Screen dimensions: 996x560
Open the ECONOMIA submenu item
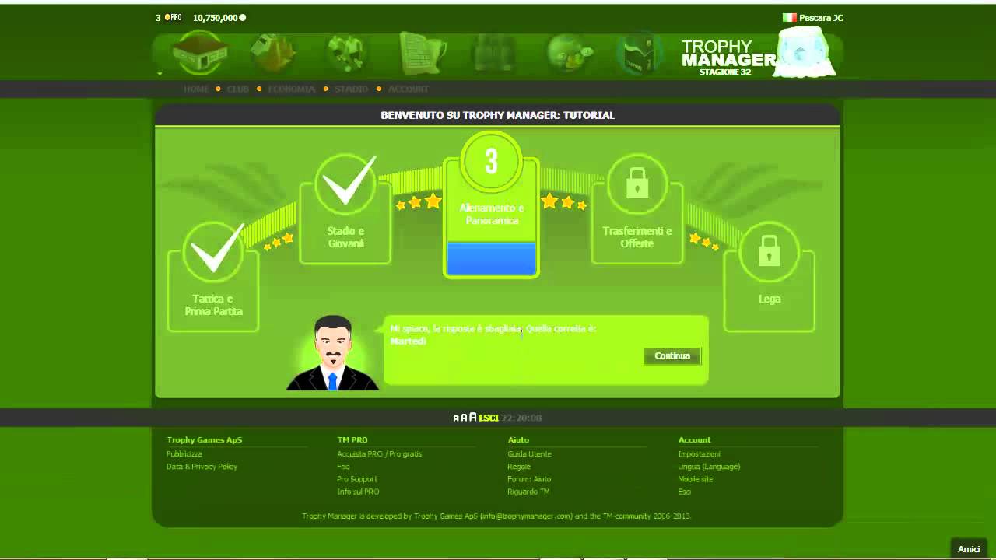tap(292, 89)
